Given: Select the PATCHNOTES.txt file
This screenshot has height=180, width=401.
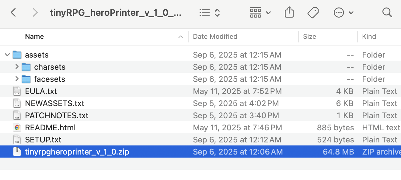Looking at the screenshot, I should click(57, 115).
